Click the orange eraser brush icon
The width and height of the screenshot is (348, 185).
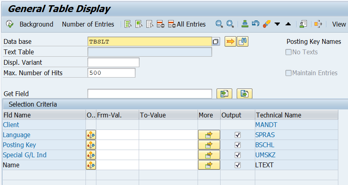click(x=267, y=24)
